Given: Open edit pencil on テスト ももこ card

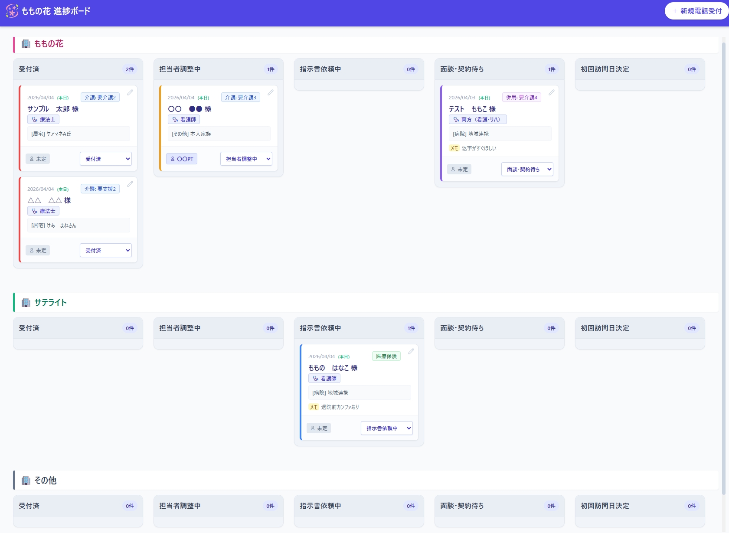Looking at the screenshot, I should click(551, 93).
